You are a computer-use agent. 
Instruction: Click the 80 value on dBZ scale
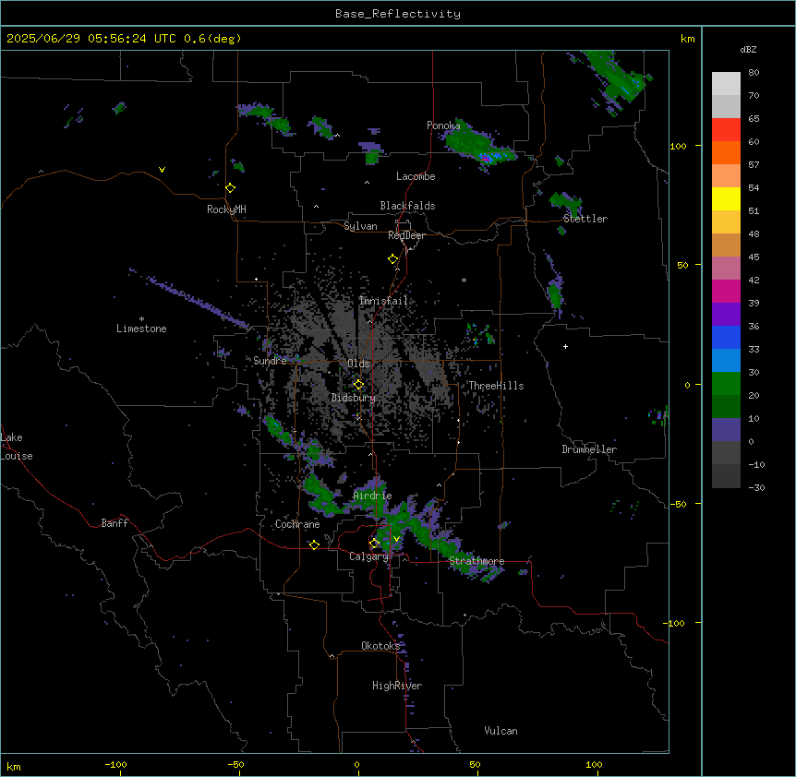754,73
